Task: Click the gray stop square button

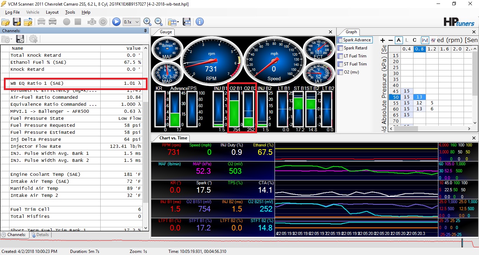Action: pyautogui.click(x=78, y=22)
